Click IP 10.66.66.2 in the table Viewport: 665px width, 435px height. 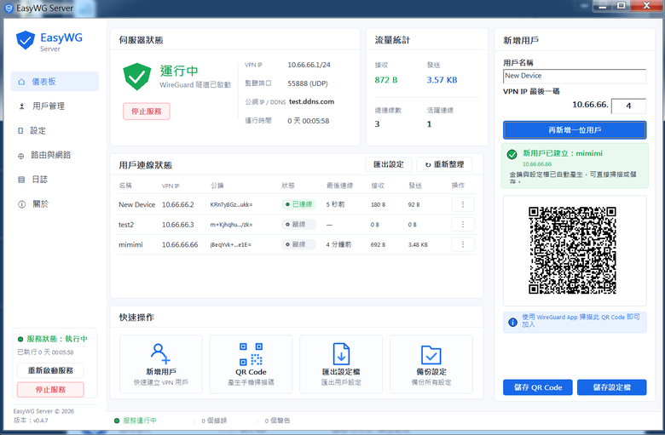coord(177,204)
